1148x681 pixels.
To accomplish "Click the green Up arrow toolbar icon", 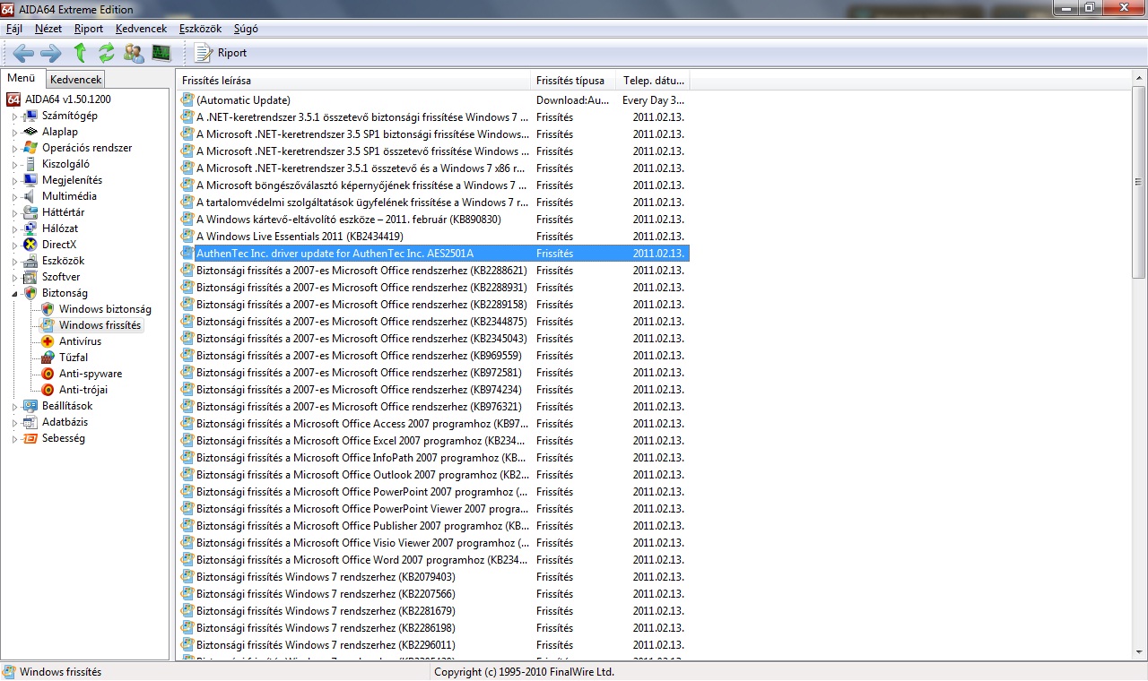I will [80, 53].
